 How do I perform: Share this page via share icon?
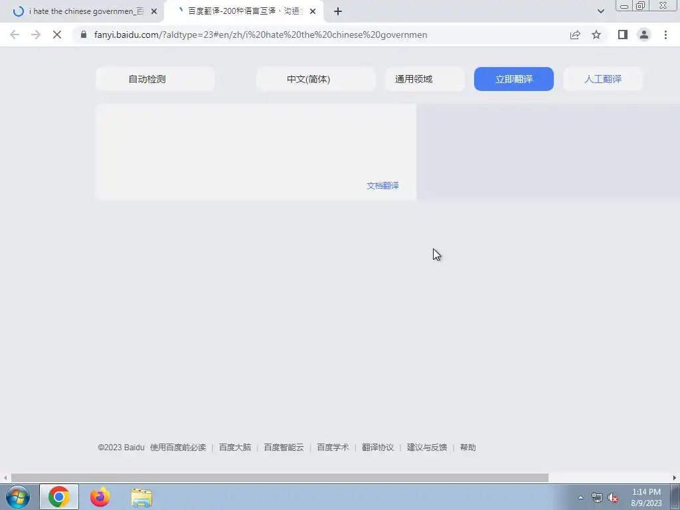pyautogui.click(x=575, y=35)
